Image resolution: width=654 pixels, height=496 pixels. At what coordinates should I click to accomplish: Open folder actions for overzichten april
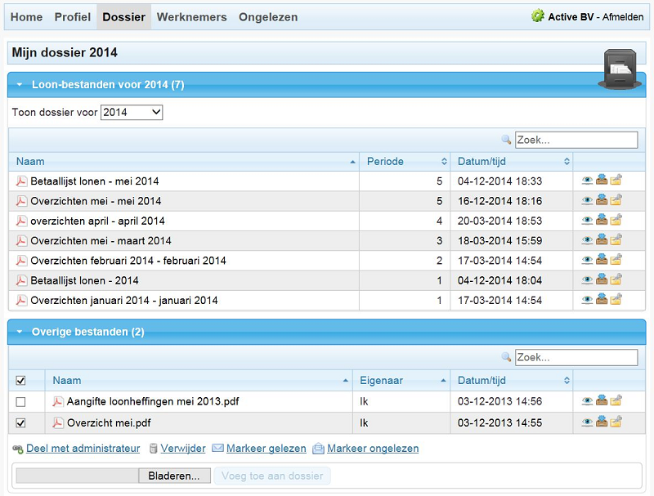click(615, 221)
